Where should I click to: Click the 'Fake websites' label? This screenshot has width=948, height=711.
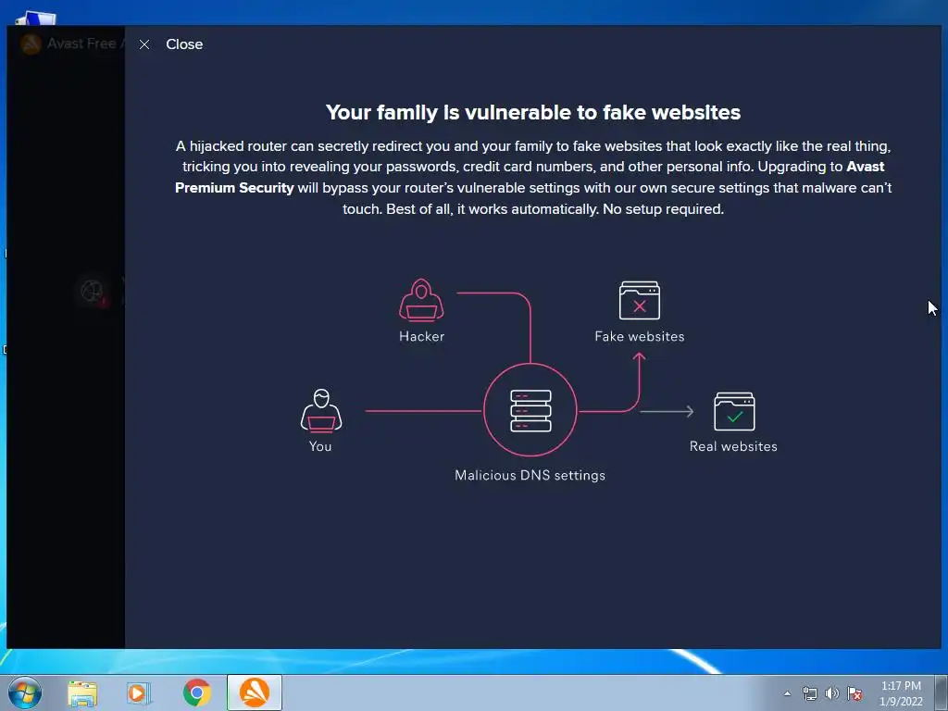640,337
